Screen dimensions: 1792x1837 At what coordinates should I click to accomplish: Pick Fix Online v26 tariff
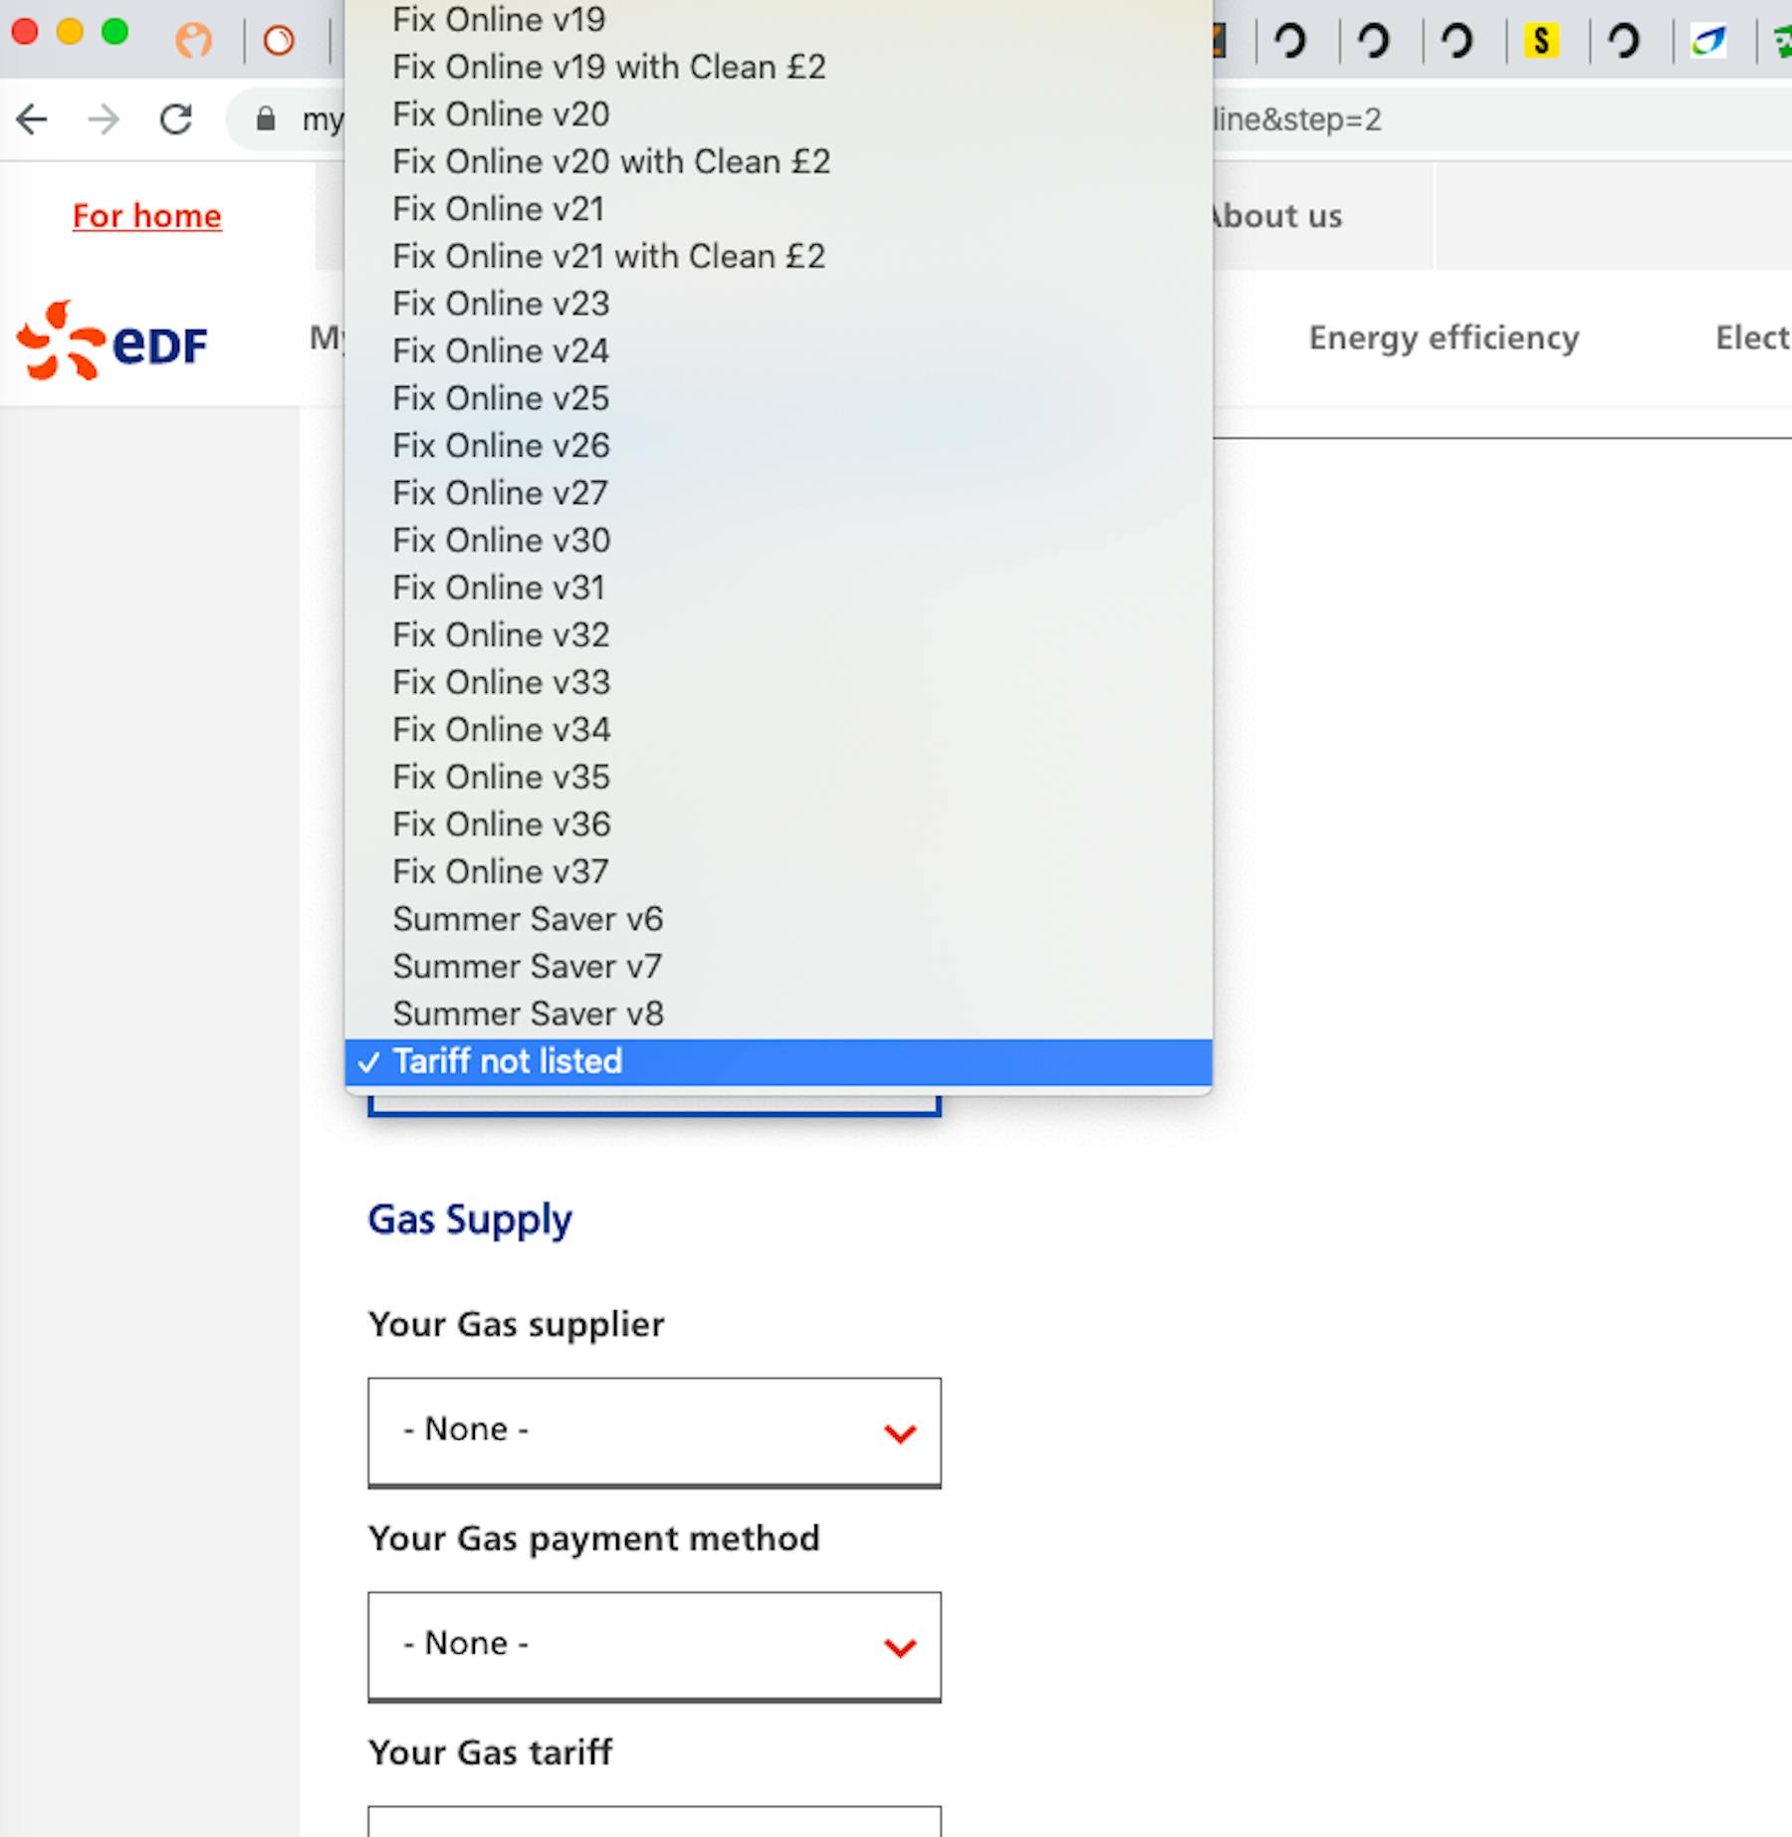pos(779,445)
